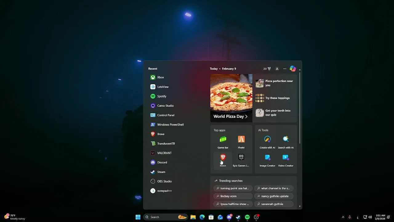Open Pizza perfection near you link
Viewport: 394px width, 222px height.
(x=275, y=83)
